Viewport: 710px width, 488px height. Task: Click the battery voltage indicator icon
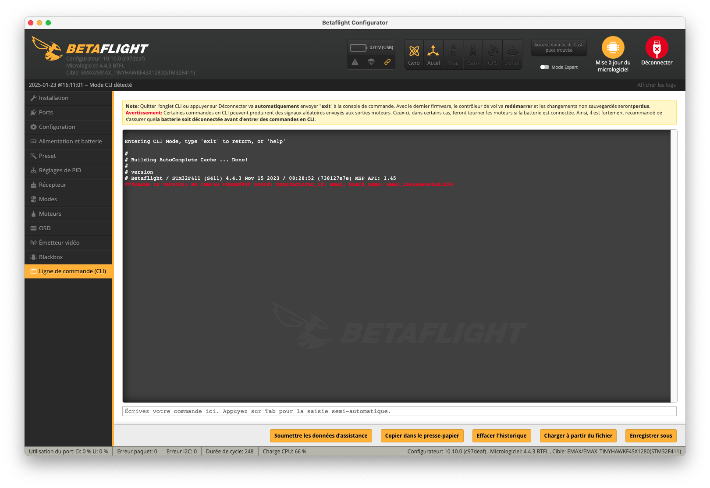coord(359,47)
